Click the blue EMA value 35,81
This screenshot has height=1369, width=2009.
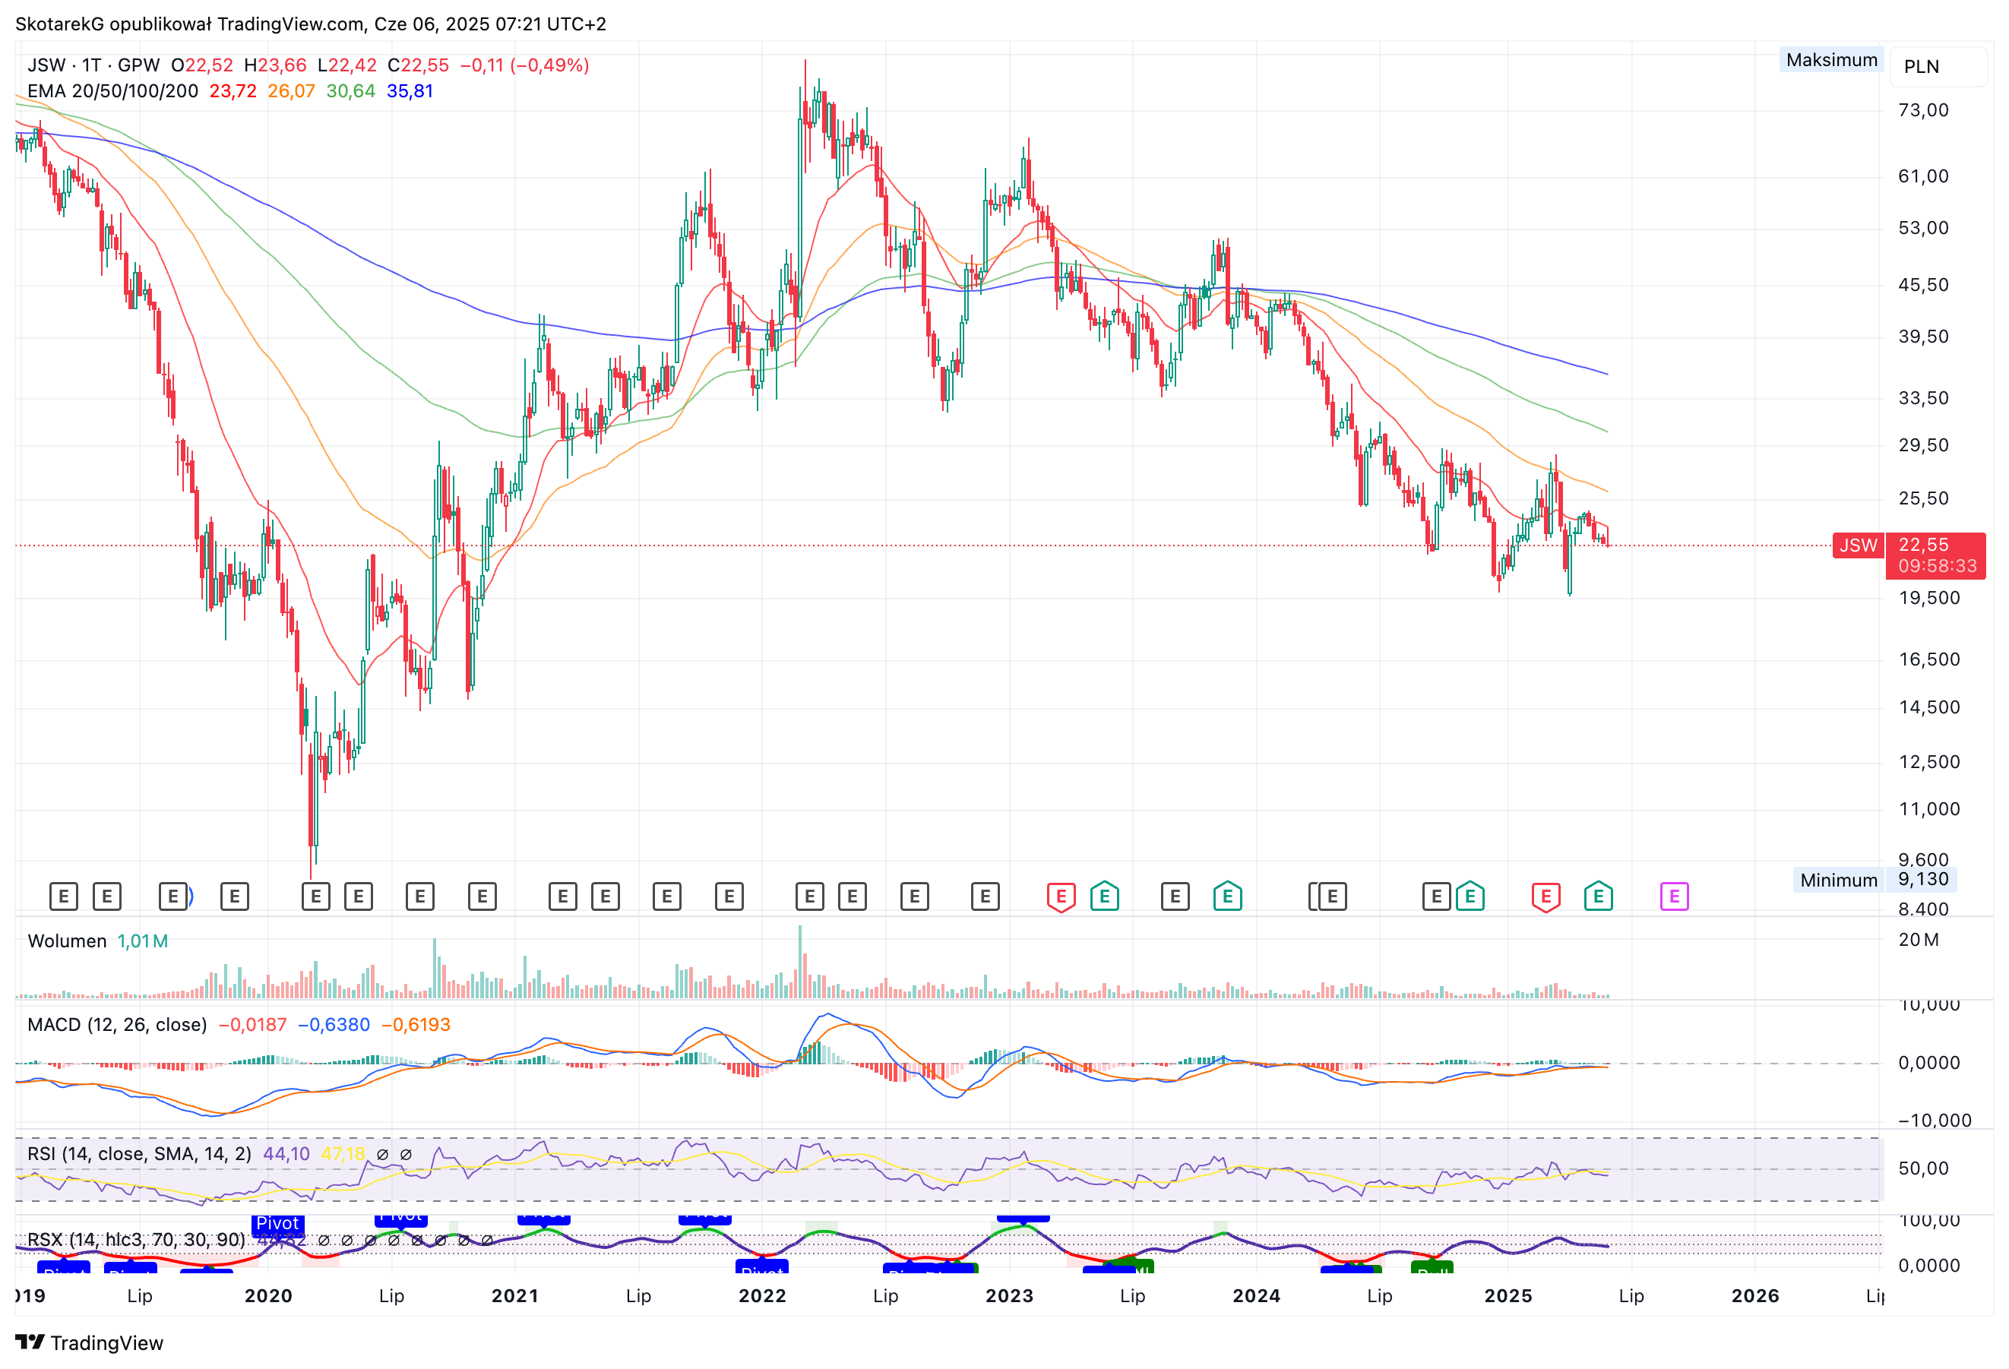tap(410, 90)
